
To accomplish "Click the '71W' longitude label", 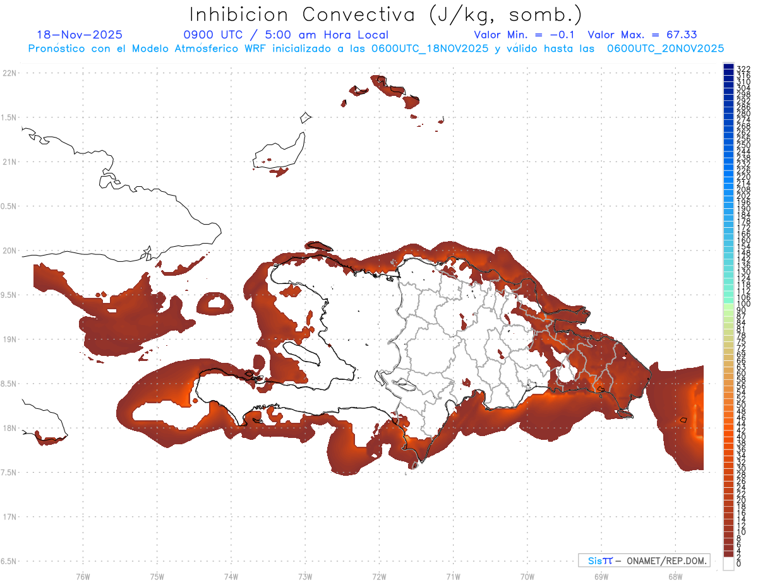I will 453,576.
